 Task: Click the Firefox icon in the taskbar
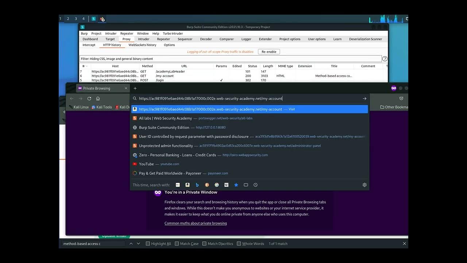point(102,19)
